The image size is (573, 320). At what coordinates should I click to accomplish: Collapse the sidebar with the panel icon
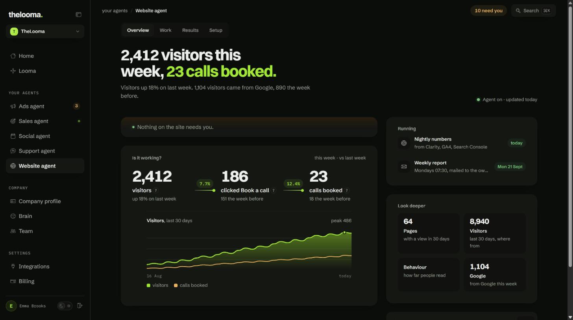pos(78,15)
